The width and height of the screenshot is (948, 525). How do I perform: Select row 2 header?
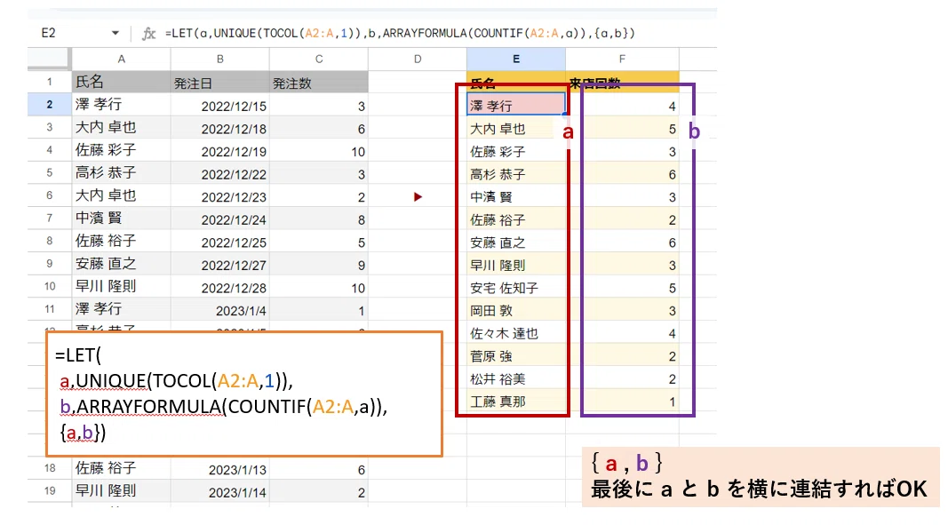click(50, 105)
